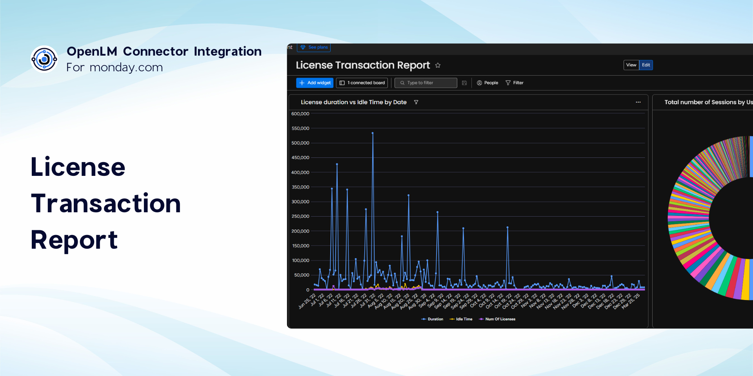Click the Jun 25, '22 x-axis date label
The image size is (753, 376).
(307, 301)
